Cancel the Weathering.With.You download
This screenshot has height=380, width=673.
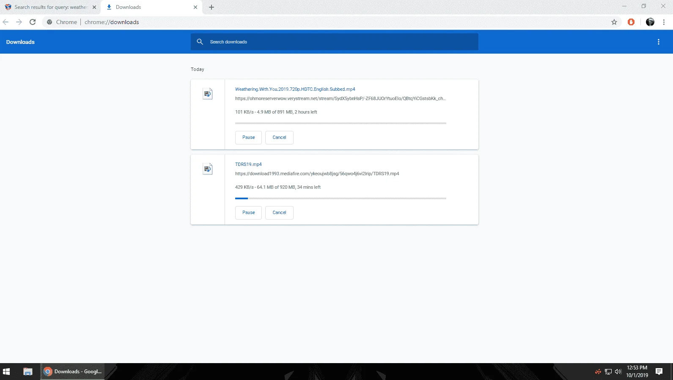tap(279, 138)
